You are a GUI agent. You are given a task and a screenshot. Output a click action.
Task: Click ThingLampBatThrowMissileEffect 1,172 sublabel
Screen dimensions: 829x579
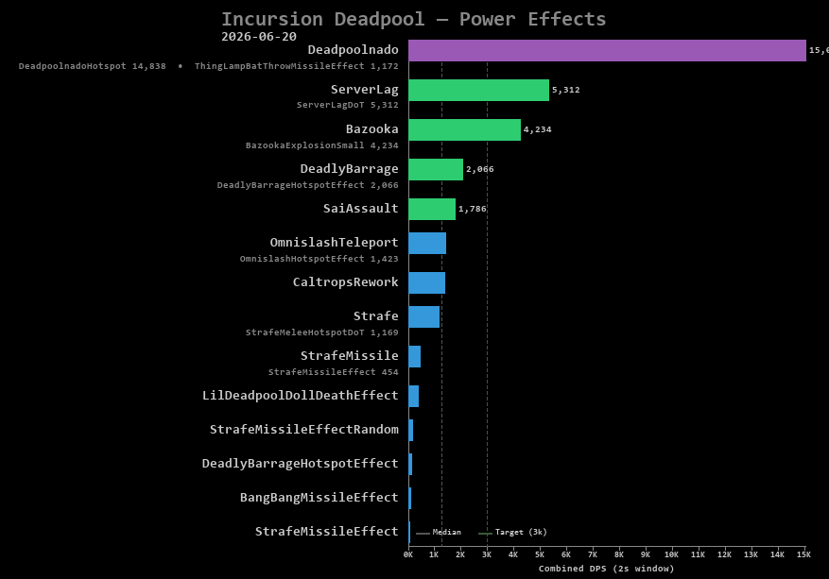tap(296, 66)
